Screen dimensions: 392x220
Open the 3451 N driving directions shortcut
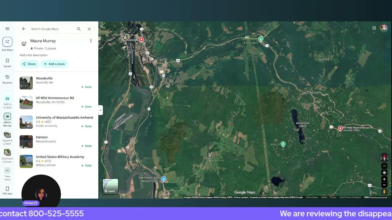(7, 102)
